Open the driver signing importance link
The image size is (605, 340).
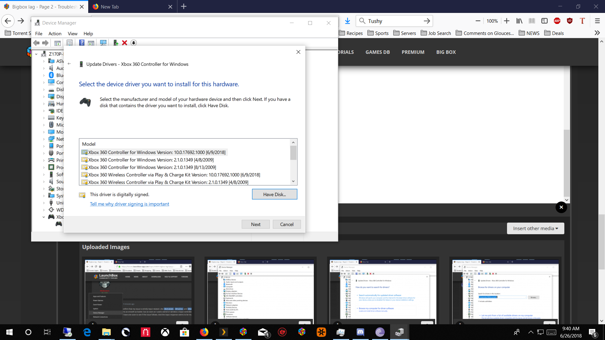[130, 204]
